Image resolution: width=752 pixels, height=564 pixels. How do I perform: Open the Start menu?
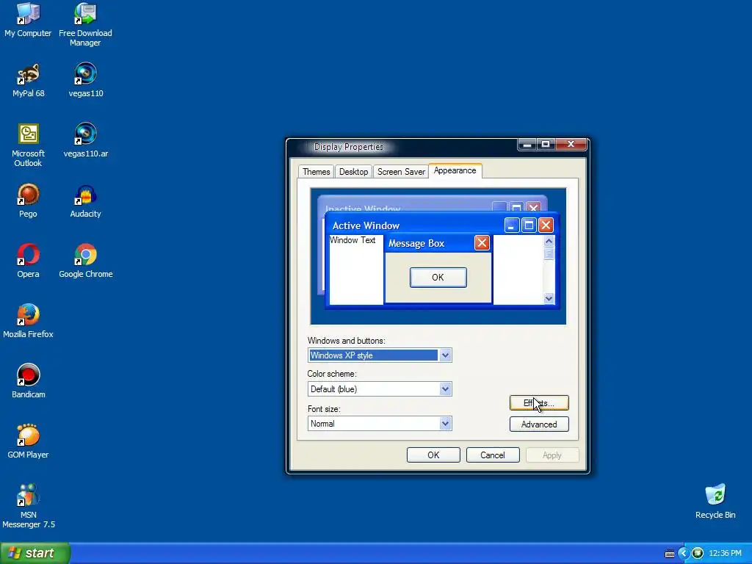(x=35, y=553)
